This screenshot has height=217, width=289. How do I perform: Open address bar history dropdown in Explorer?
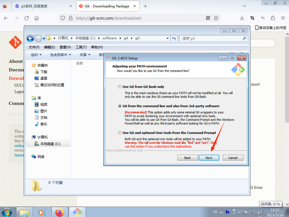168,38
